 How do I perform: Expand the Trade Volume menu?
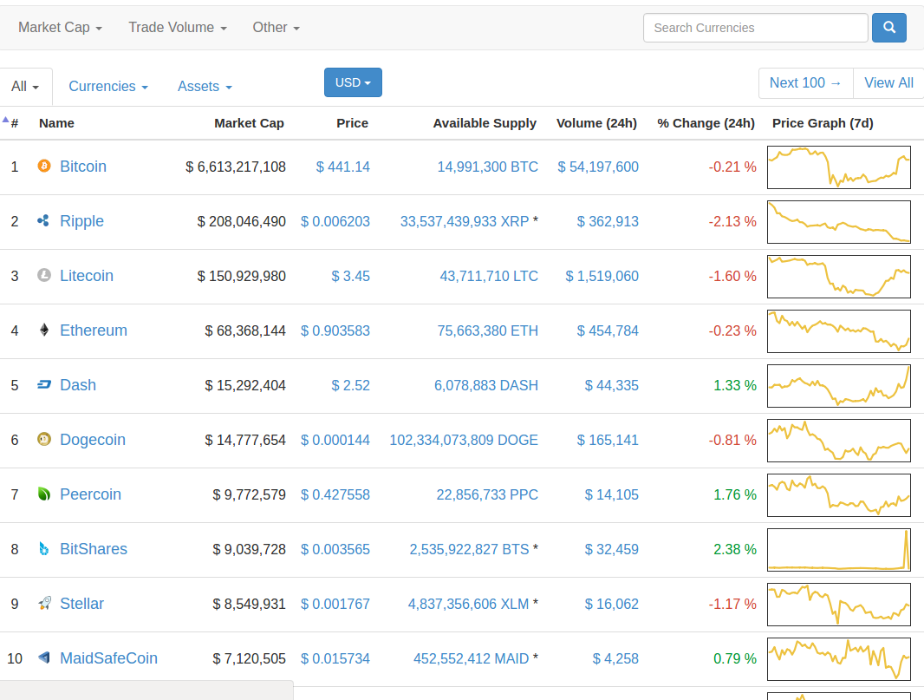pos(177,28)
